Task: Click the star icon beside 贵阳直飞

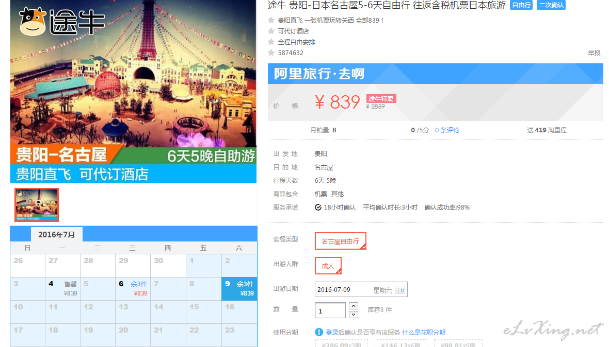Action: (271, 20)
